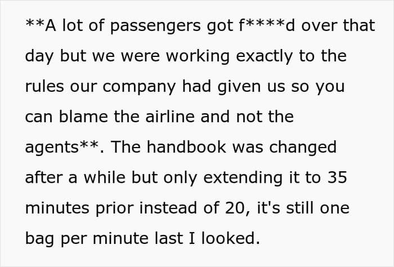Click the word 'passengers' in first line
This screenshot has width=394, height=267.
(x=155, y=26)
